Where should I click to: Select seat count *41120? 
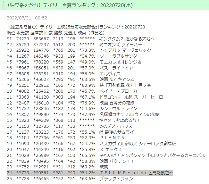click(41, 97)
